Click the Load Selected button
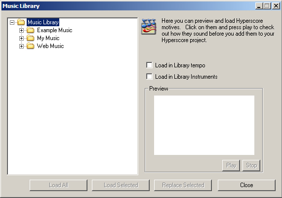This screenshot has height=198, width=282. click(x=121, y=185)
